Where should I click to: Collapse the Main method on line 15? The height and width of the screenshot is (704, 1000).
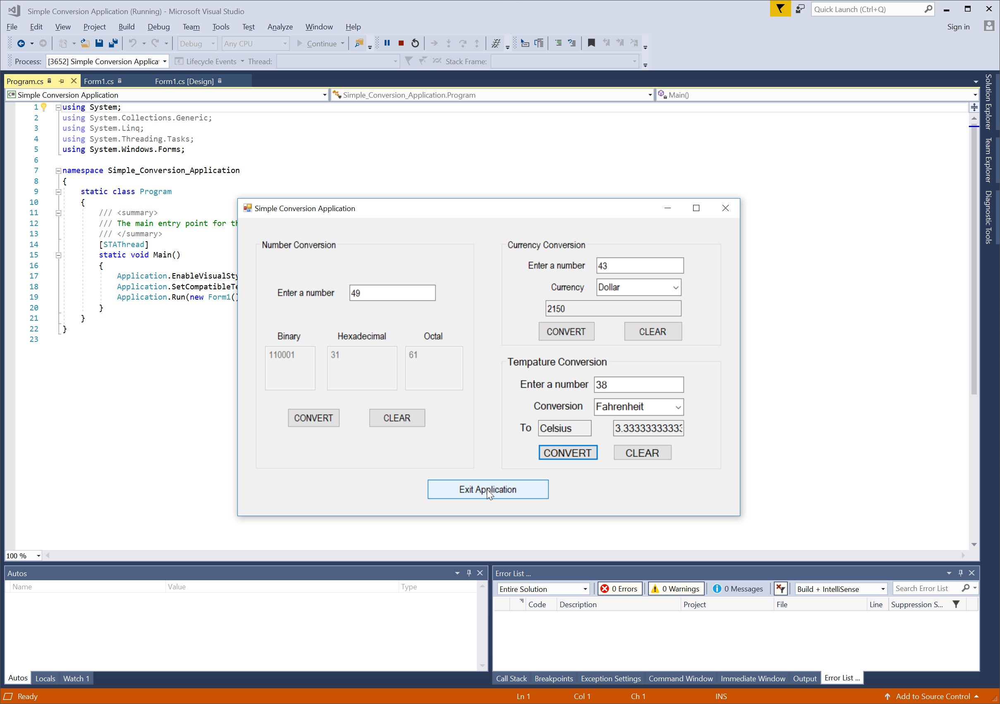click(x=58, y=255)
